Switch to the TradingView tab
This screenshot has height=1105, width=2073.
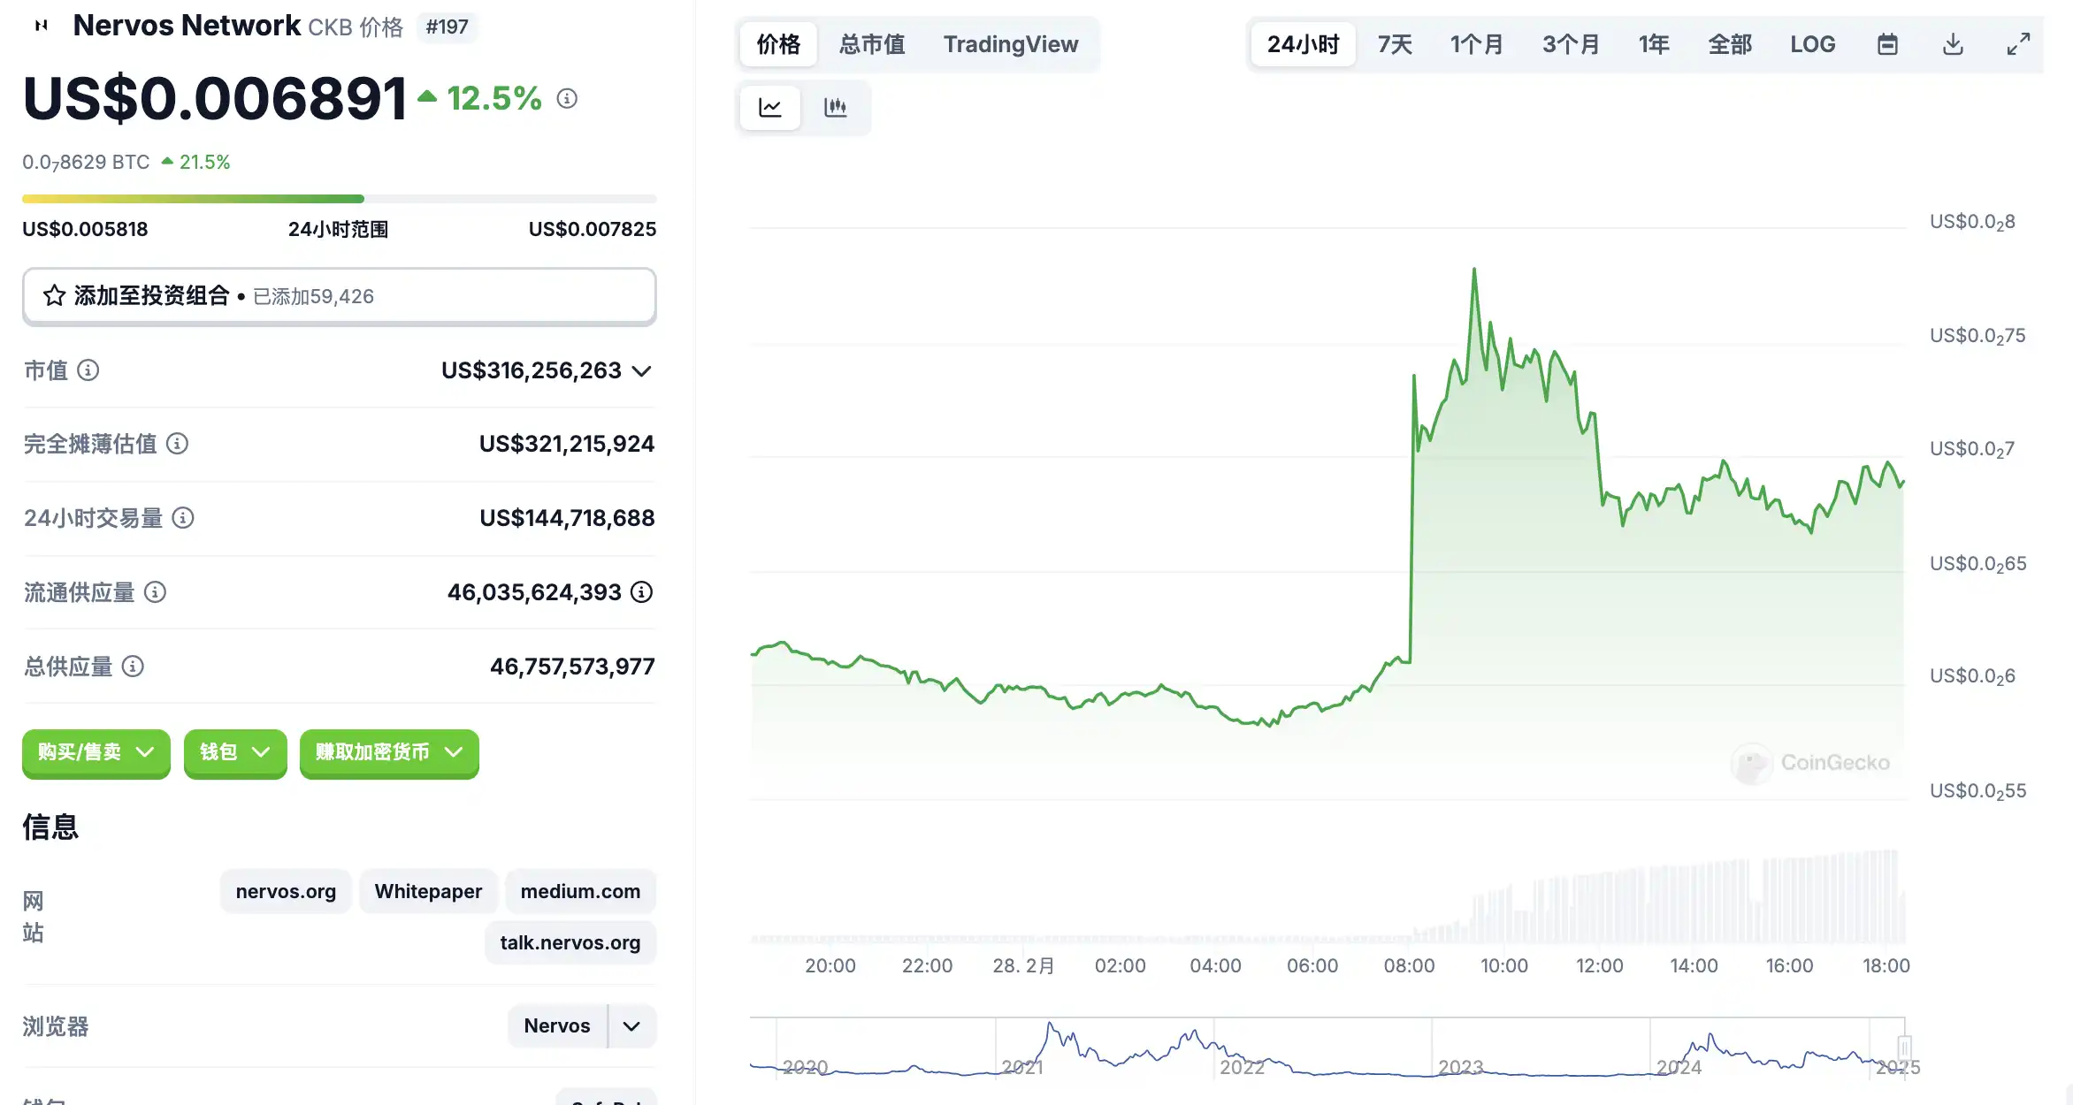coord(1010,44)
